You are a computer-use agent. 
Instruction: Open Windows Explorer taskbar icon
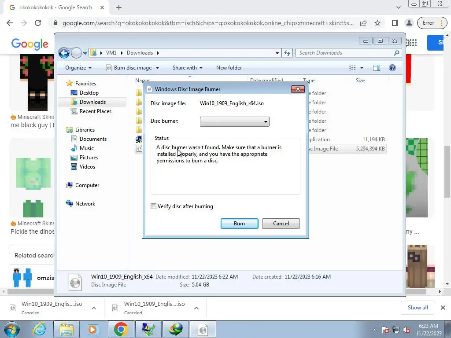pyautogui.click(x=67, y=329)
